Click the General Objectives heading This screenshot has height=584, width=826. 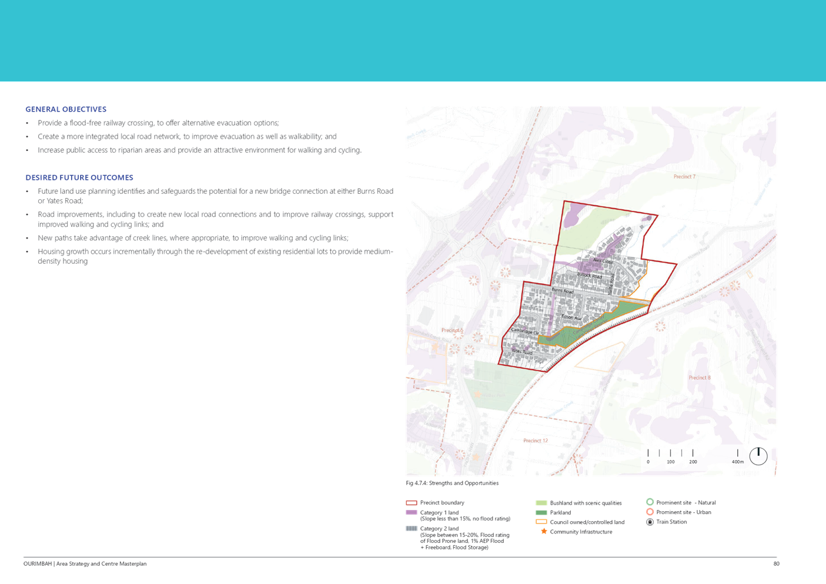pyautogui.click(x=66, y=109)
